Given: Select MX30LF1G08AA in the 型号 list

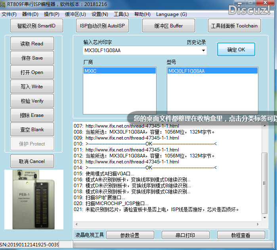Looking at the screenshot, I should pyautogui.click(x=212, y=71).
